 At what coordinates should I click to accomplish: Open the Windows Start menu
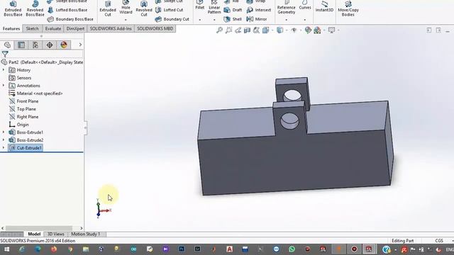[x=6, y=249]
